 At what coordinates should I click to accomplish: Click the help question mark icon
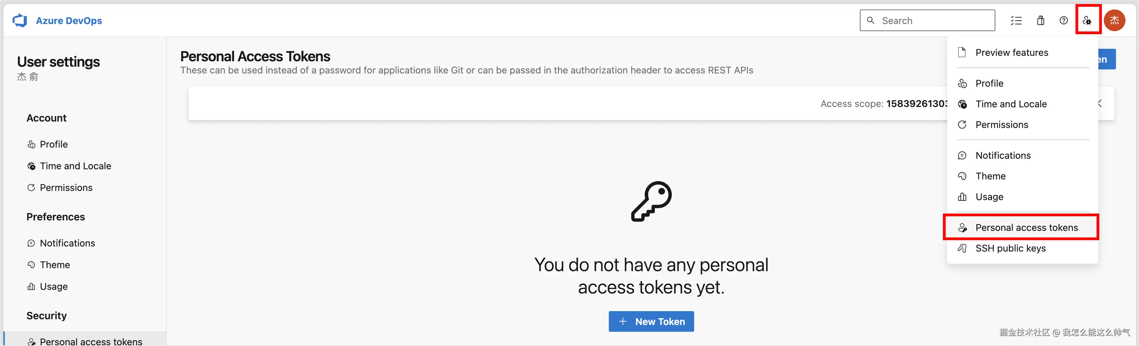tap(1064, 20)
